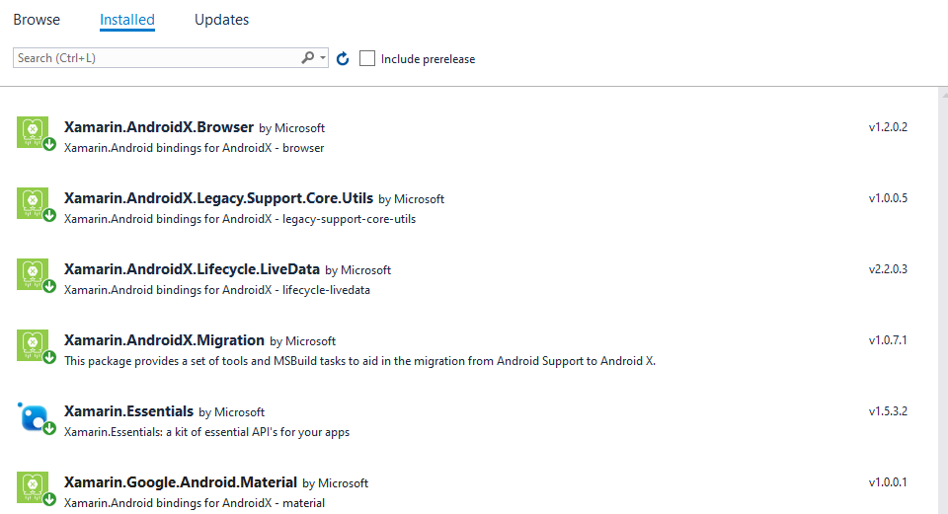The image size is (948, 514).
Task: Refresh the package list
Action: point(343,58)
